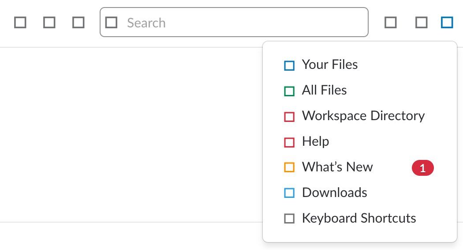This screenshot has width=463, height=250.
Task: Click the icon inside the Search box
Action: click(111, 23)
